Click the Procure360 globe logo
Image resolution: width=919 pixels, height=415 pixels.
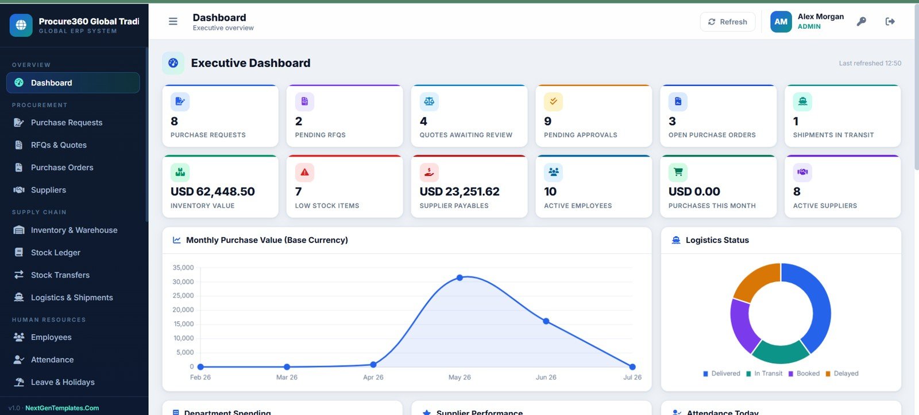(x=21, y=25)
